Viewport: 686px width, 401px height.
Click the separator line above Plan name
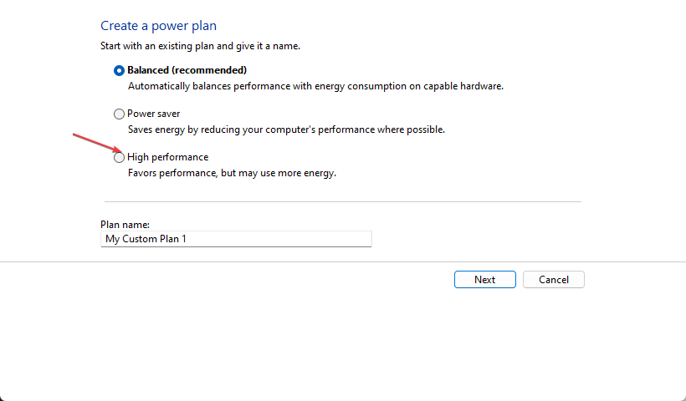coord(342,201)
